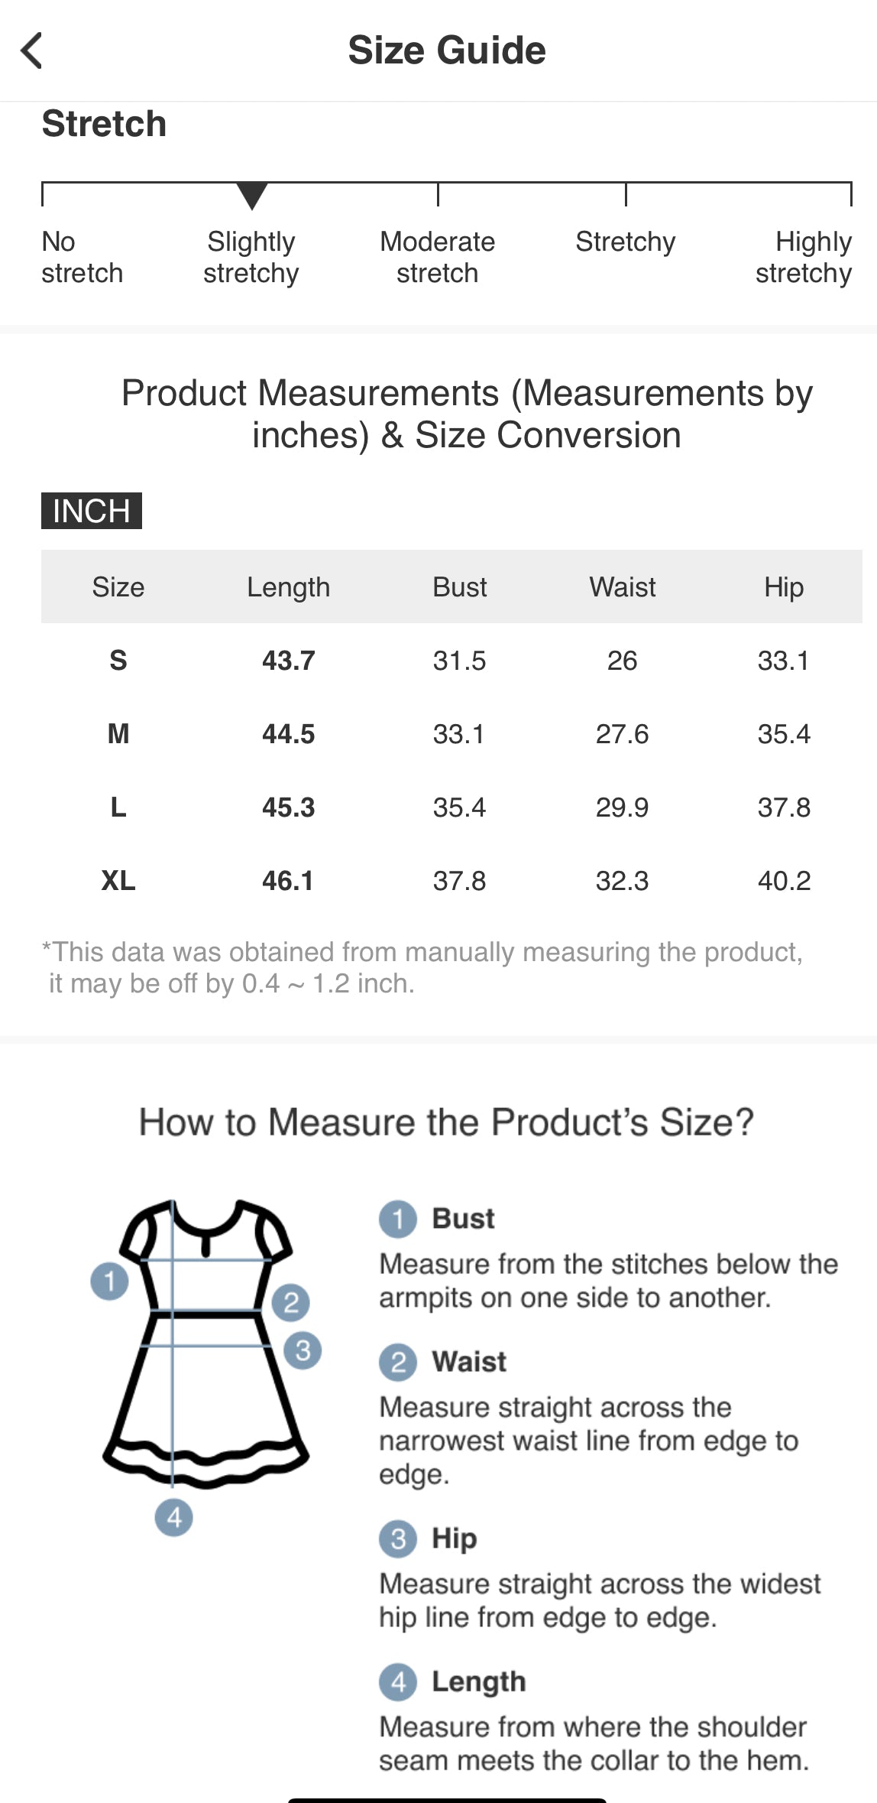The width and height of the screenshot is (877, 1803).
Task: Click the Bust column header
Action: coord(459,586)
